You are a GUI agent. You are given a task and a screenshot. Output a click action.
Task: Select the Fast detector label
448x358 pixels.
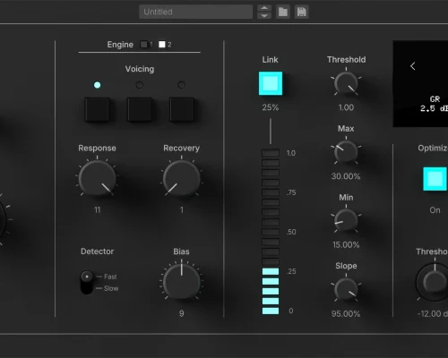click(x=110, y=277)
